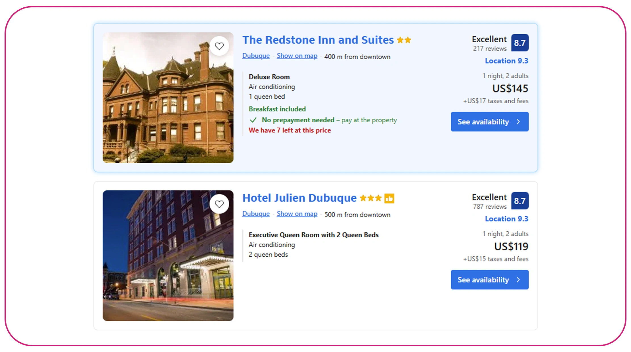Open The Redstone Inn and Suites title link
Screen dimensions: 631x352
pos(318,40)
